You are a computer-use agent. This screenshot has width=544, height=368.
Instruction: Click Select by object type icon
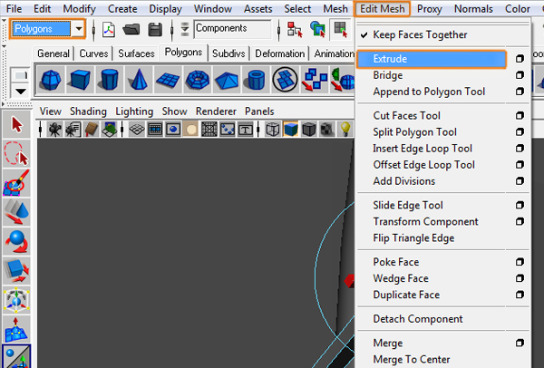tap(318, 29)
